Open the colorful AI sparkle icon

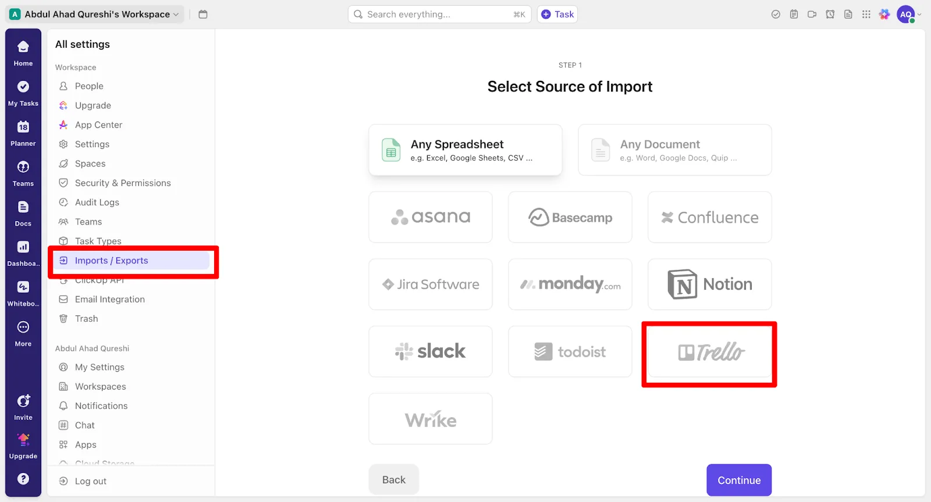point(884,14)
